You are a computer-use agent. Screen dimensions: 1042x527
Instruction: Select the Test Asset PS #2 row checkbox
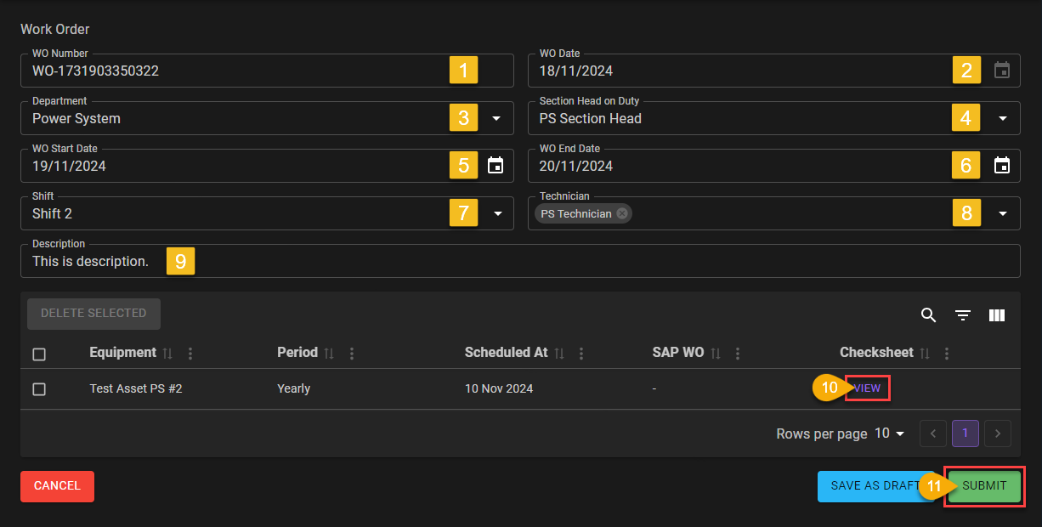point(38,388)
